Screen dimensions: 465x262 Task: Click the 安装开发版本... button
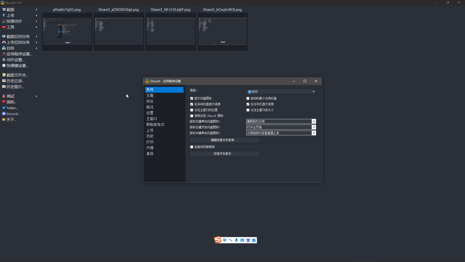[x=225, y=154]
